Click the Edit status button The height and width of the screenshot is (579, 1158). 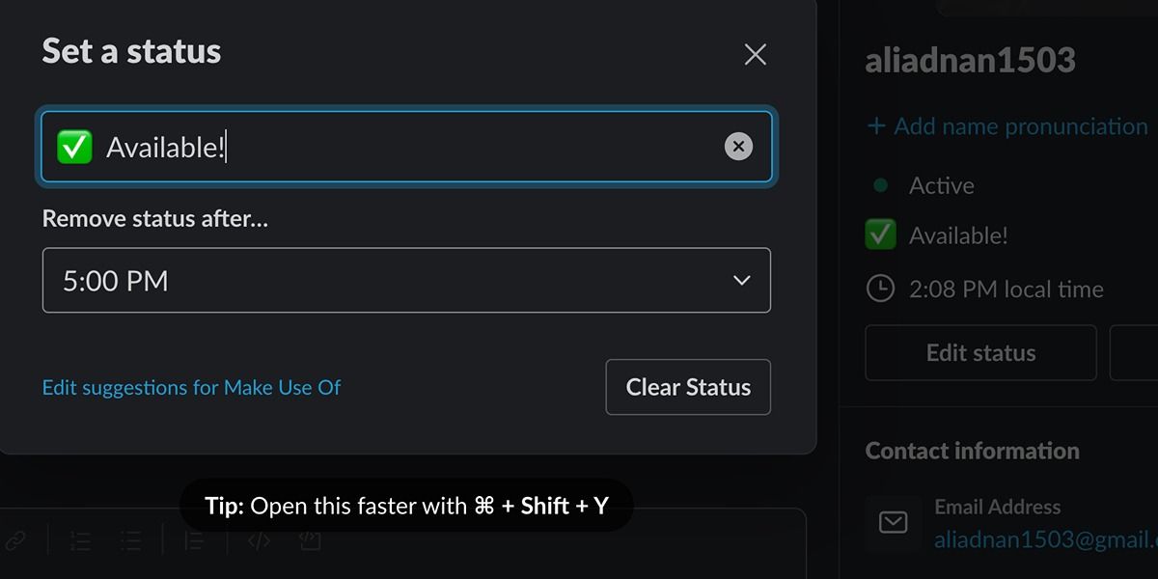(x=979, y=352)
